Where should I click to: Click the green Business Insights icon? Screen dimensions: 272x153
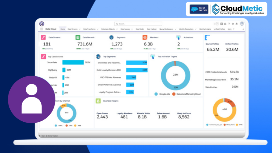tap(98, 101)
